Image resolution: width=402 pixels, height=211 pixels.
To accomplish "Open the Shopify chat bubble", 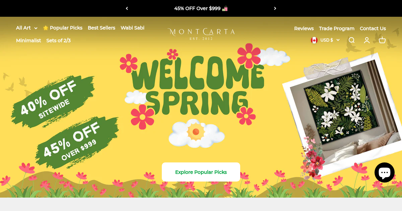I will 384,172.
